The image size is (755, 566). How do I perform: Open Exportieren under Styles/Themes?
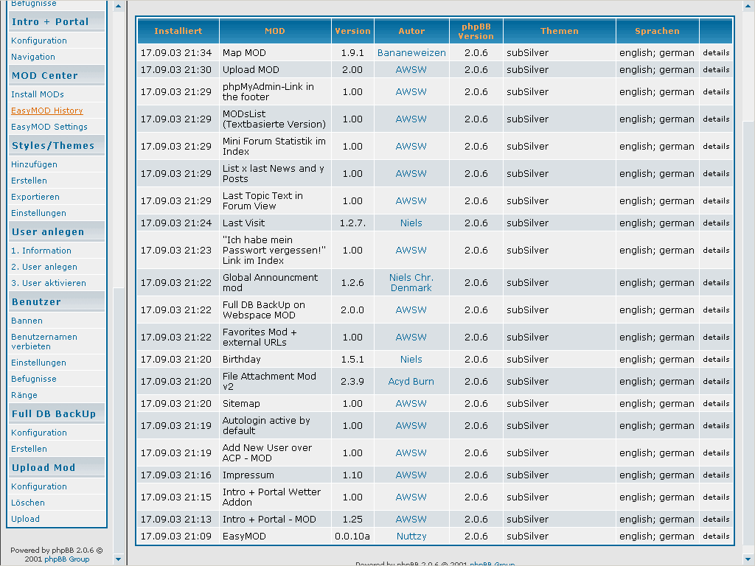click(x=35, y=197)
